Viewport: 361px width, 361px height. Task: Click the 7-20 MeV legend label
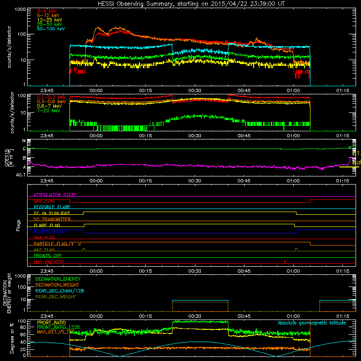coord(49,111)
